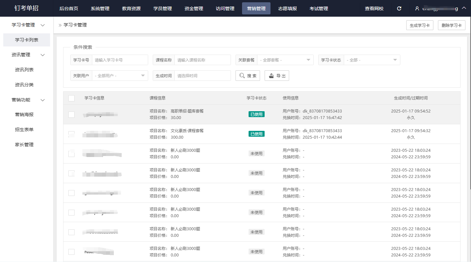Open the 关联用户 dropdown
Image resolution: width=471 pixels, height=262 pixels.
click(120, 76)
